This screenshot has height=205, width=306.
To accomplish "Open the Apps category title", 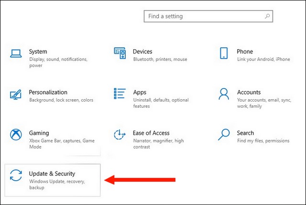I will click(x=140, y=92).
